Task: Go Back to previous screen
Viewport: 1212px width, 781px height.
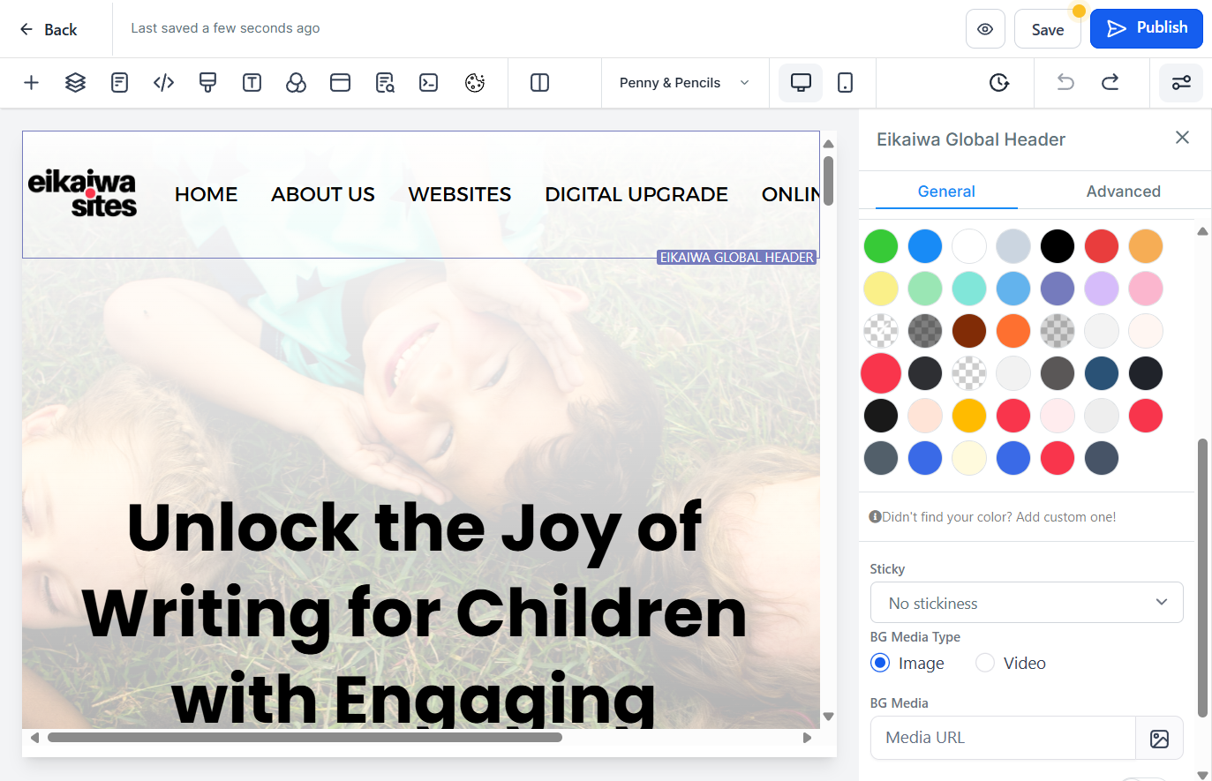Action: click(x=49, y=29)
